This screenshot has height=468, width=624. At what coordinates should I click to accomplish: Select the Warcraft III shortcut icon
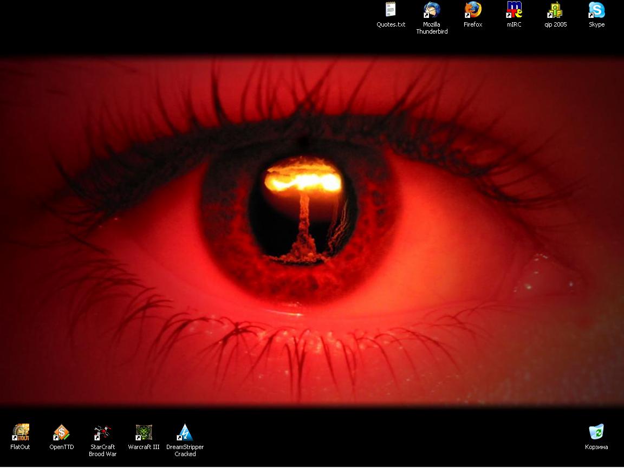point(144,432)
